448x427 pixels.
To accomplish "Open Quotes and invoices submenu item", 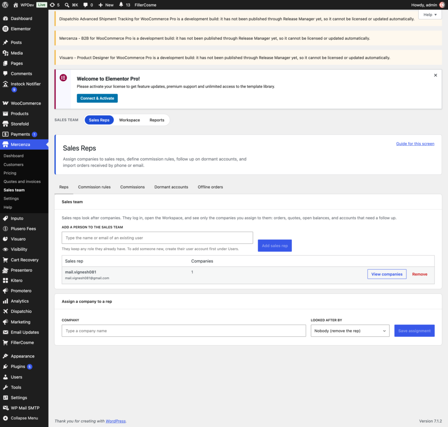I will click(x=22, y=182).
